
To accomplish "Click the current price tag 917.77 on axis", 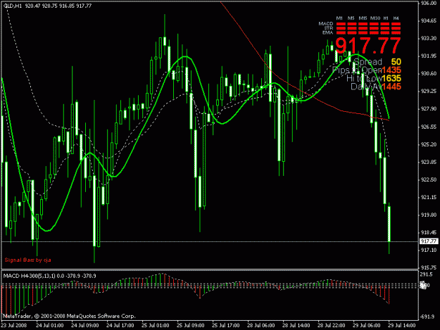I will [x=429, y=241].
